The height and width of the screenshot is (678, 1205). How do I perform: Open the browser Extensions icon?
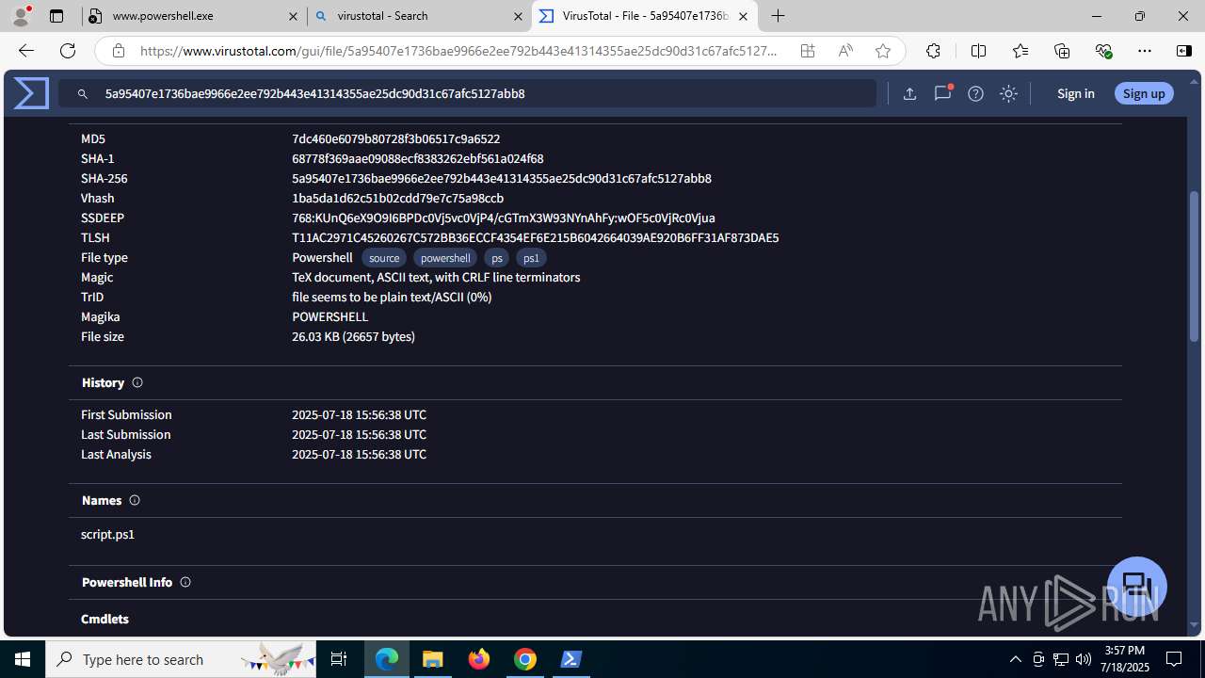pyautogui.click(x=933, y=51)
